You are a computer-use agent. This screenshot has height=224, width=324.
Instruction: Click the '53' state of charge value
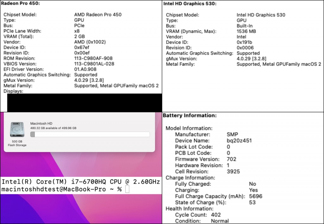(x=252, y=202)
